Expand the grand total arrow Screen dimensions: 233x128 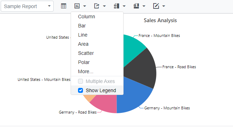[144, 6]
